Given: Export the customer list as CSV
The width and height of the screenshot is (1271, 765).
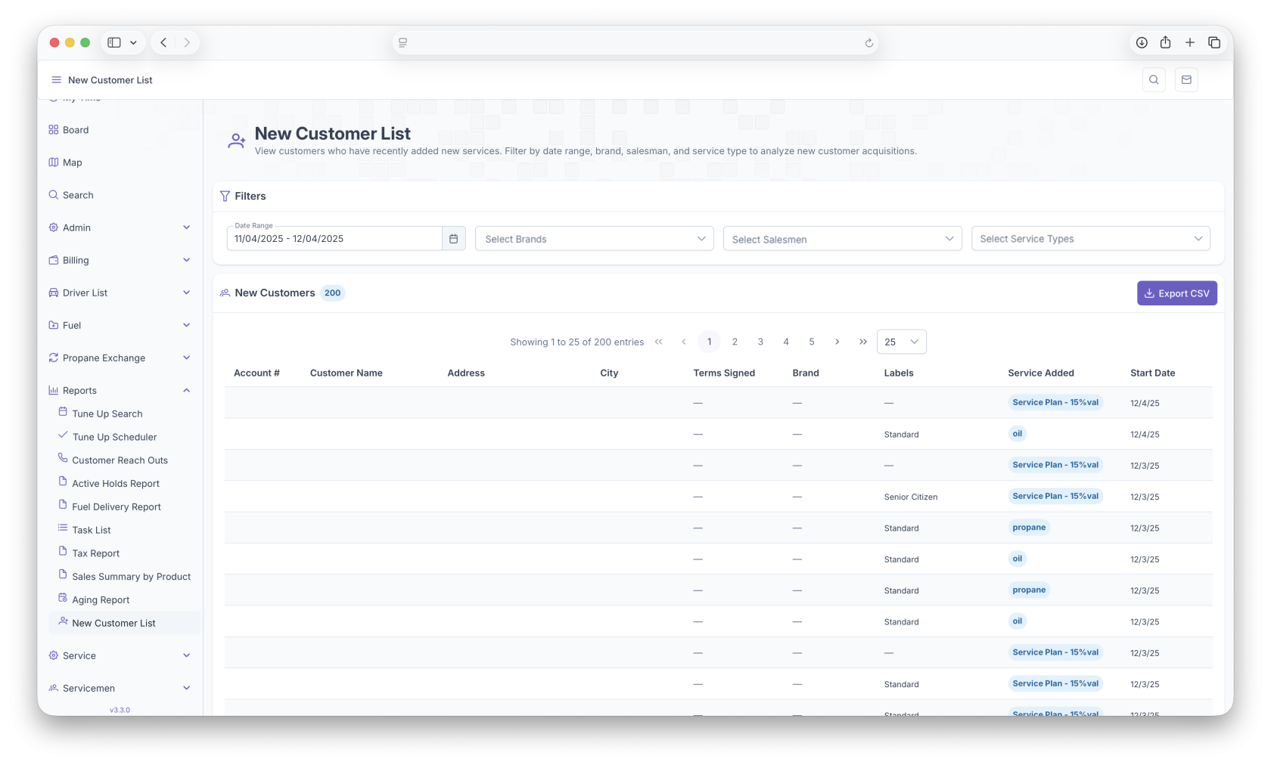Looking at the screenshot, I should (x=1176, y=293).
